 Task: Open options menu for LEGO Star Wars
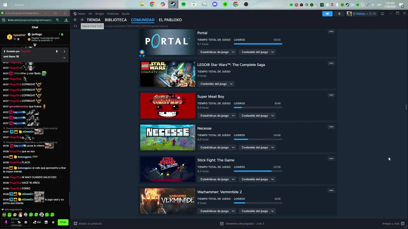tap(331, 63)
